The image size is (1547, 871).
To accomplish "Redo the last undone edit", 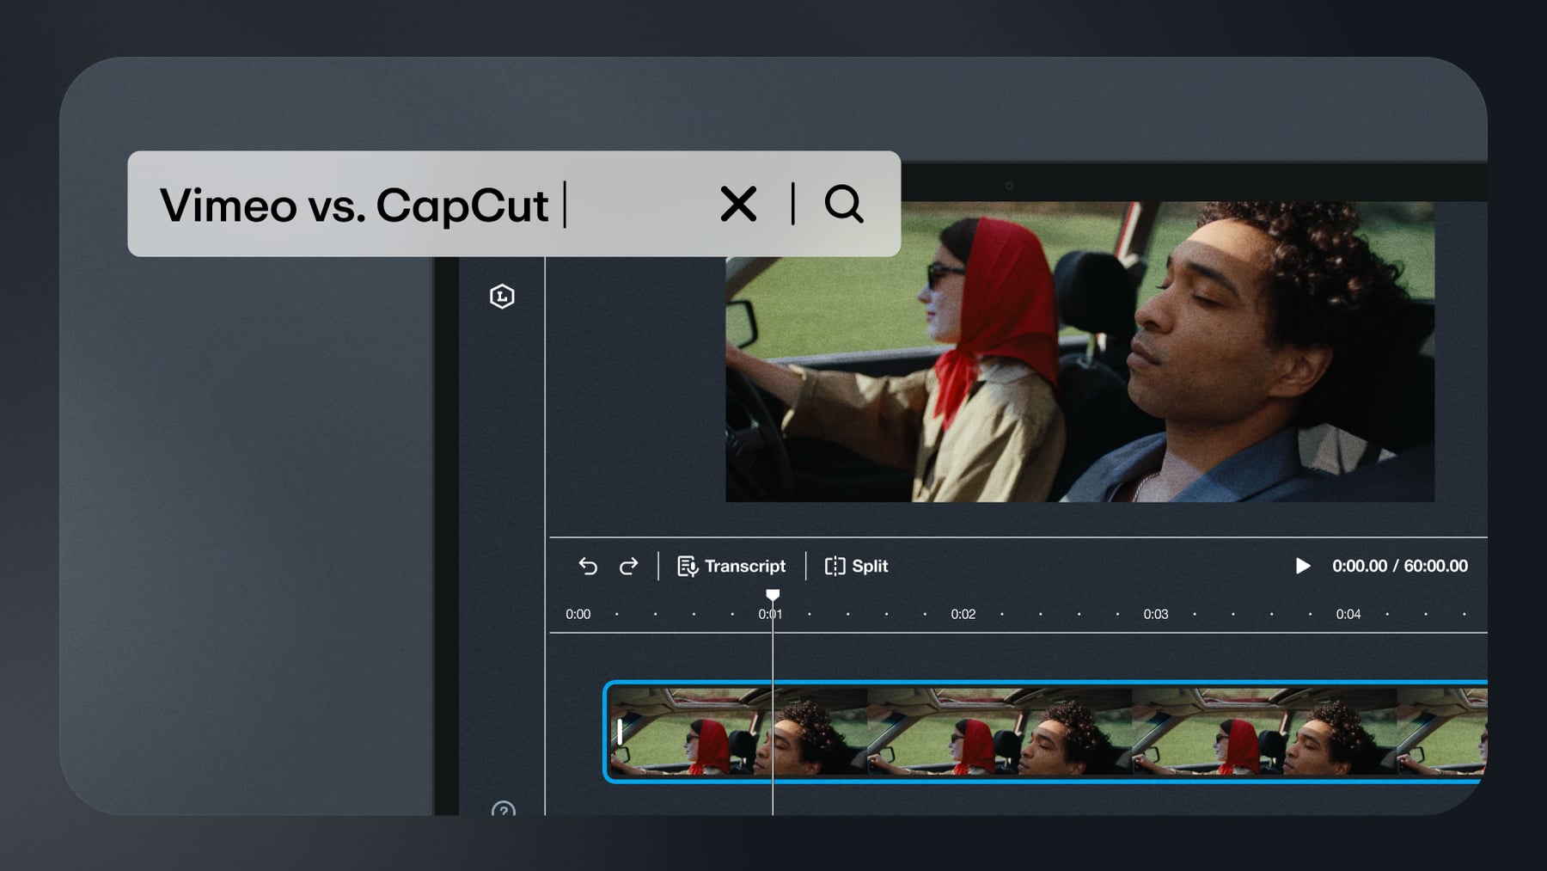I will pos(629,566).
